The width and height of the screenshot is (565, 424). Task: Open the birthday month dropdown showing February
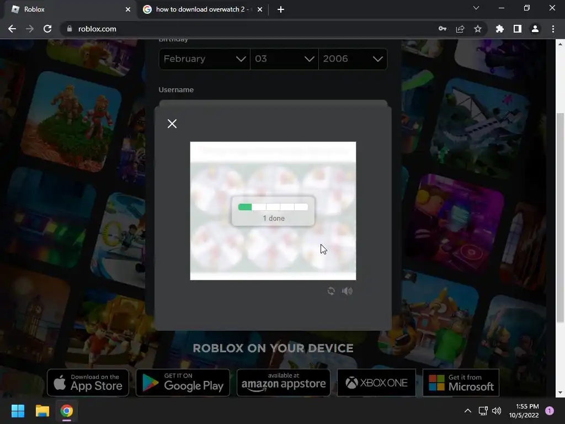tap(204, 59)
